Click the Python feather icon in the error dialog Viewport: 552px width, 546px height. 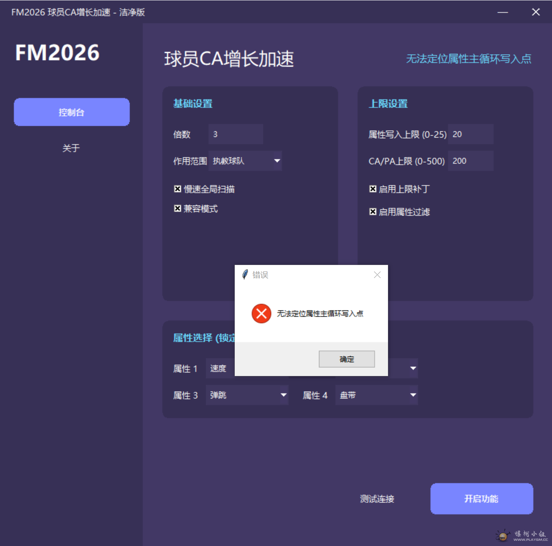246,274
